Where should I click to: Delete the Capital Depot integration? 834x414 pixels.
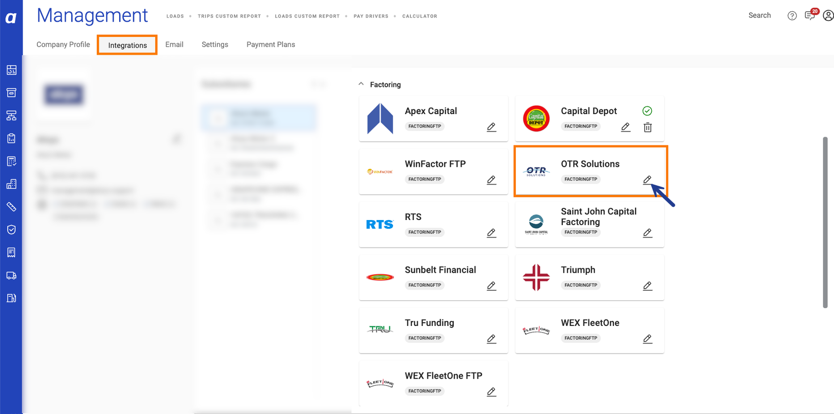pos(647,127)
